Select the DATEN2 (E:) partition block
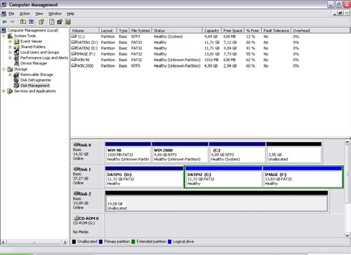Image resolution: width=351 pixels, height=255 pixels. click(223, 177)
